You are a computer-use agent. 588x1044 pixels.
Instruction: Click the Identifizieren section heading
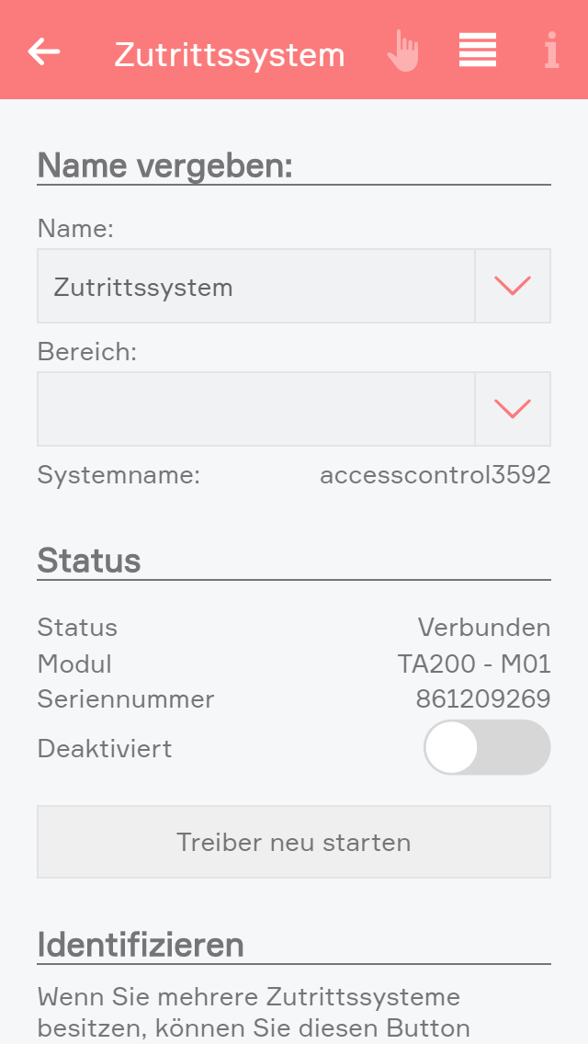pos(141,944)
